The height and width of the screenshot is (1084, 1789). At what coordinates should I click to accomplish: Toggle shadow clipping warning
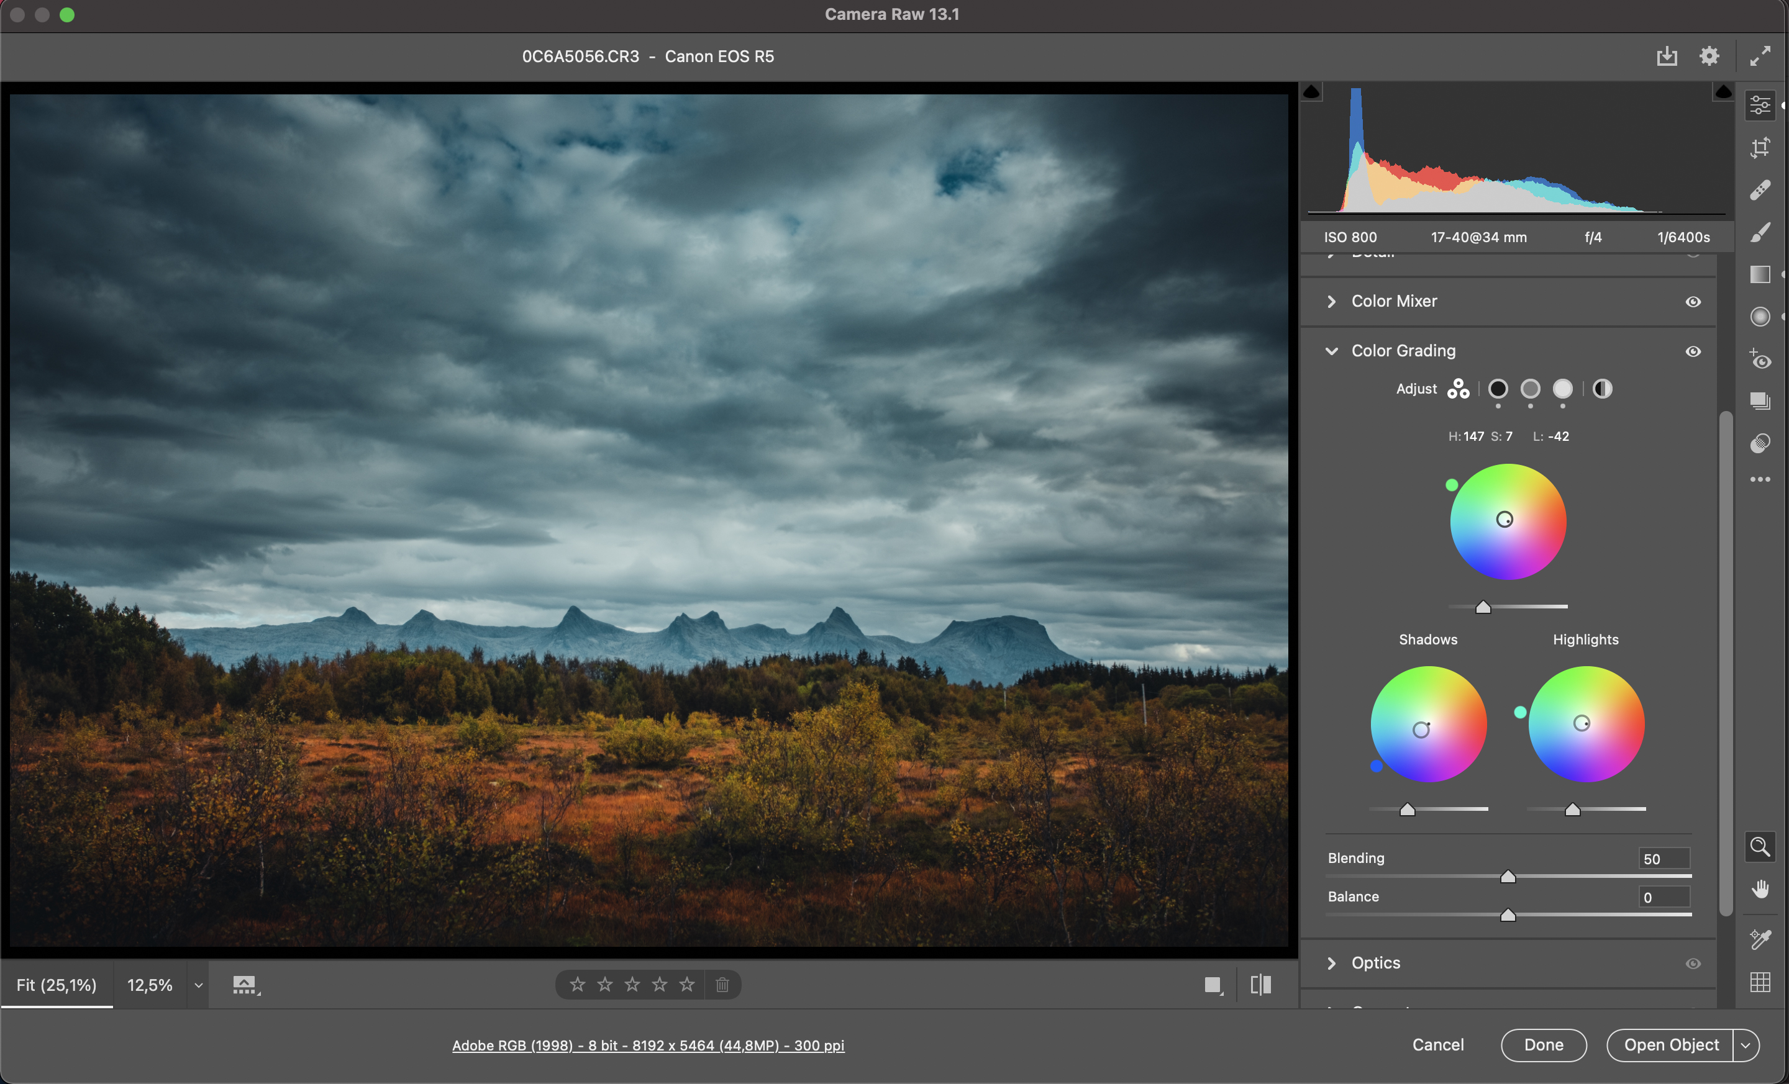(x=1311, y=91)
